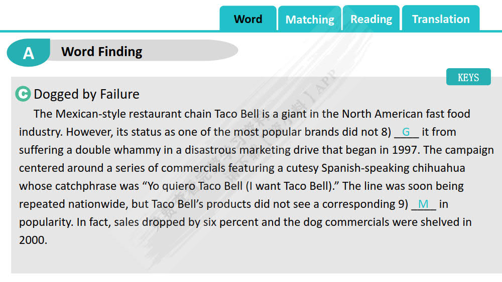Go to the Reading tab
The height and width of the screenshot is (282, 502).
[371, 19]
